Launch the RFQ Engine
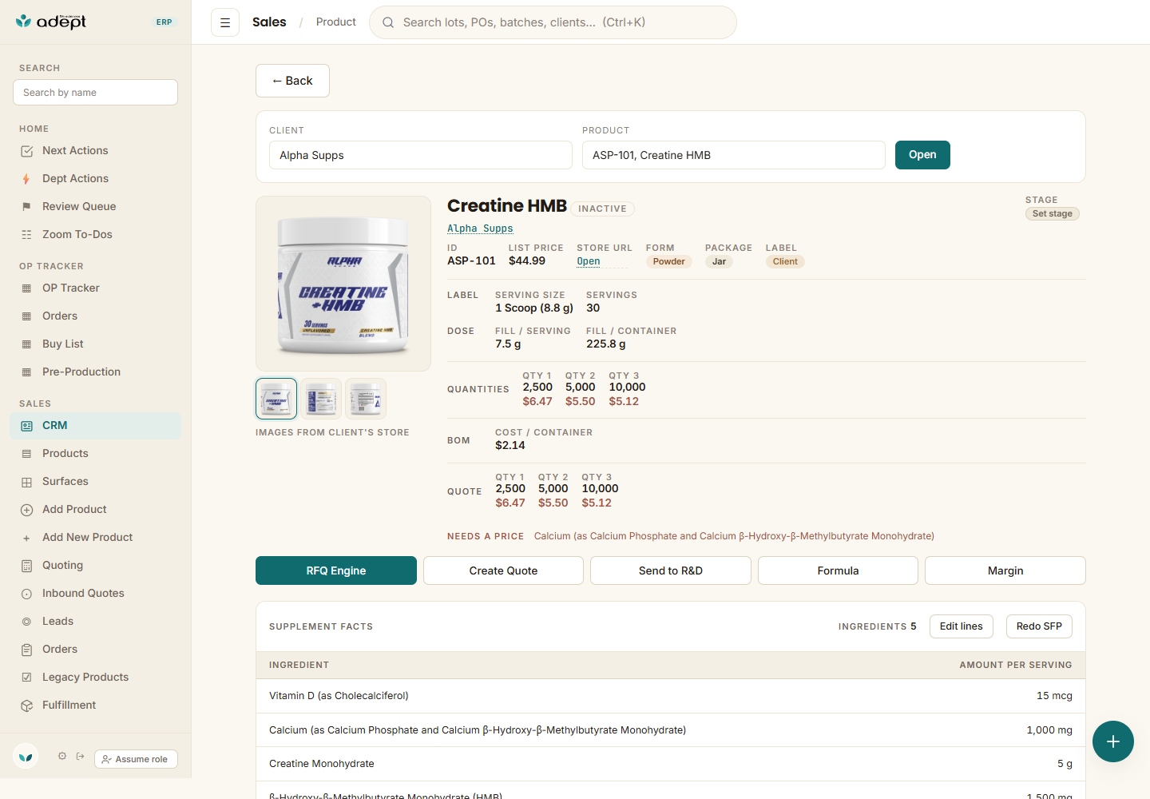Image resolution: width=1150 pixels, height=799 pixels. tap(336, 570)
